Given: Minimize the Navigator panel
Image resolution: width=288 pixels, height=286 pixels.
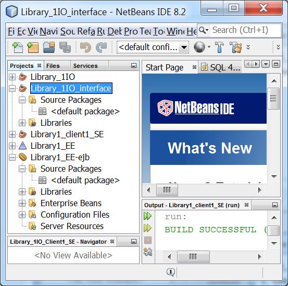Looking at the screenshot, I should click(134, 242).
